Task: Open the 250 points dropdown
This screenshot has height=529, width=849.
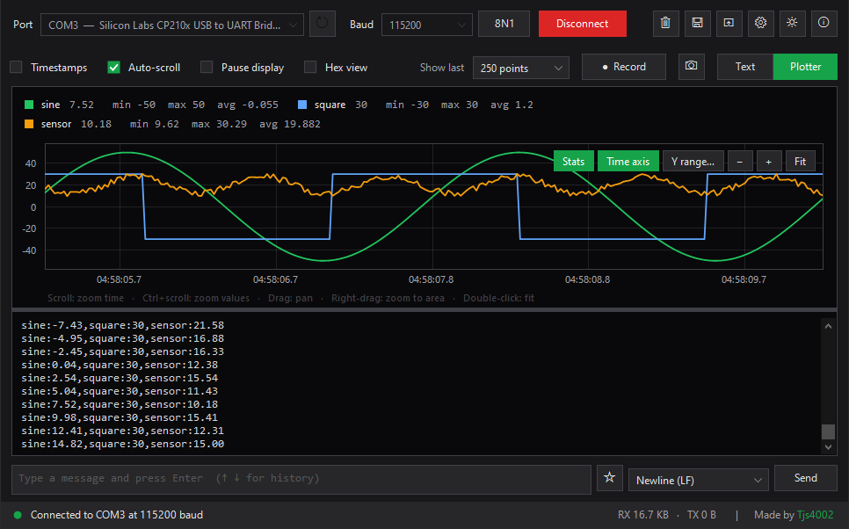Action: tap(521, 69)
